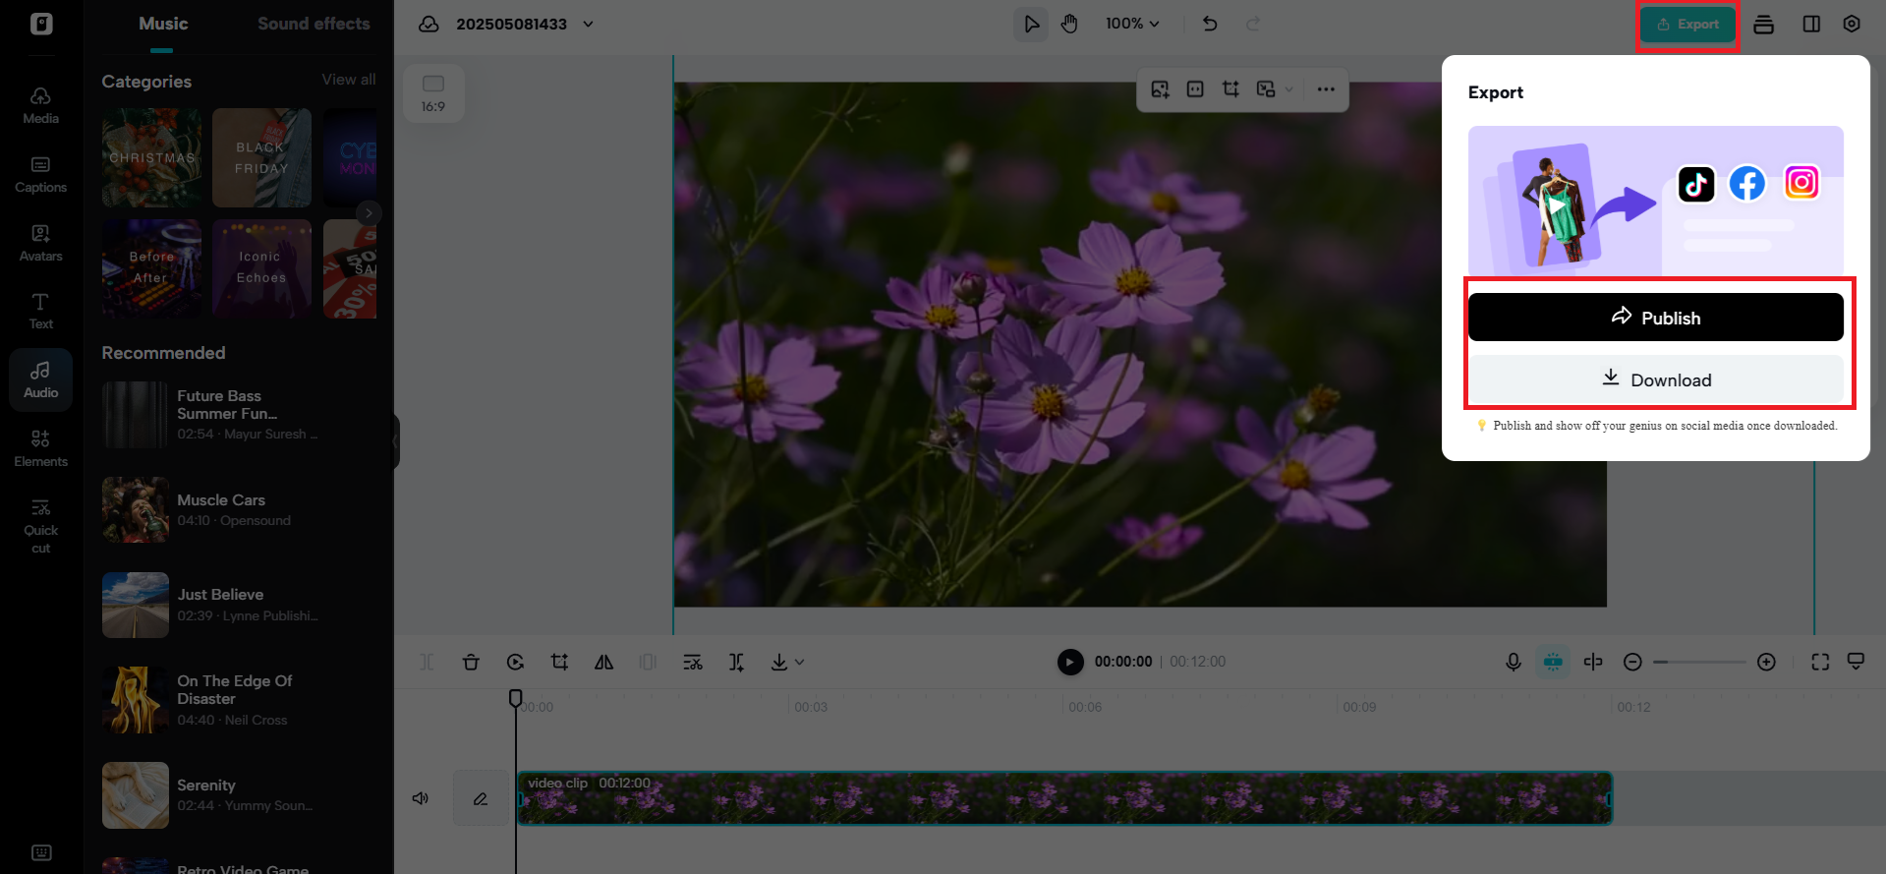Toggle the magnetic snapping button in timeline
Viewport: 1886px width, 874px height.
(1553, 662)
